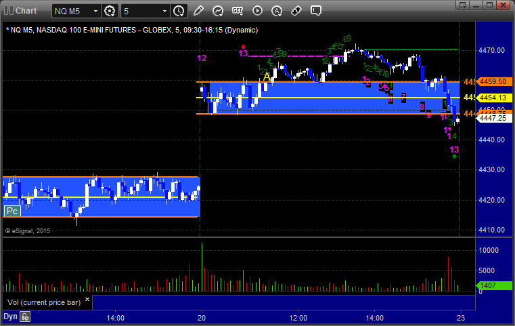Open the GET studies menu
This screenshot has height=326, width=515.
238,11
